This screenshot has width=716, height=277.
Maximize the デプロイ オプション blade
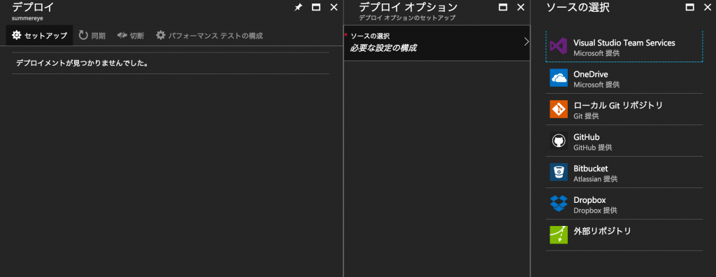pos(503,7)
